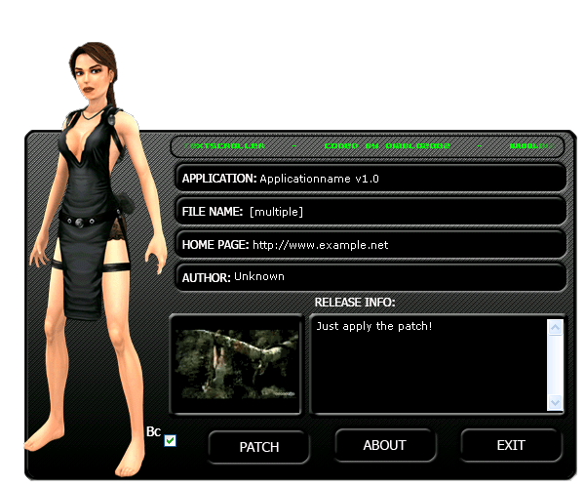Click the AUTHOR: label

(x=207, y=278)
